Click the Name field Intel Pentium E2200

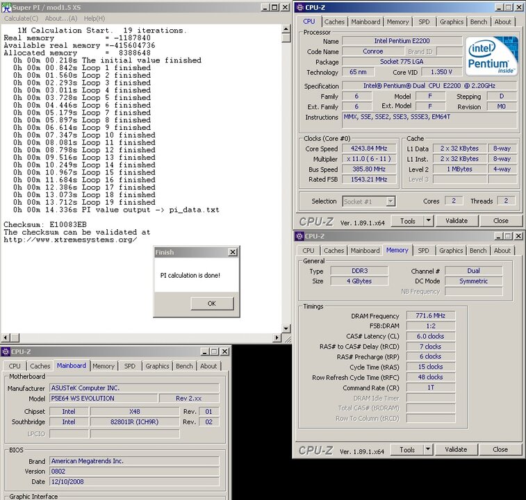click(x=402, y=41)
